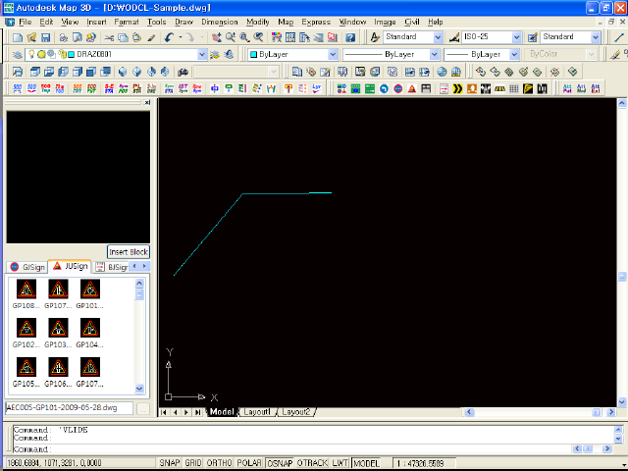628x471 pixels.
Task: Click the Save icon in the standard toolbar
Action: pos(46,37)
